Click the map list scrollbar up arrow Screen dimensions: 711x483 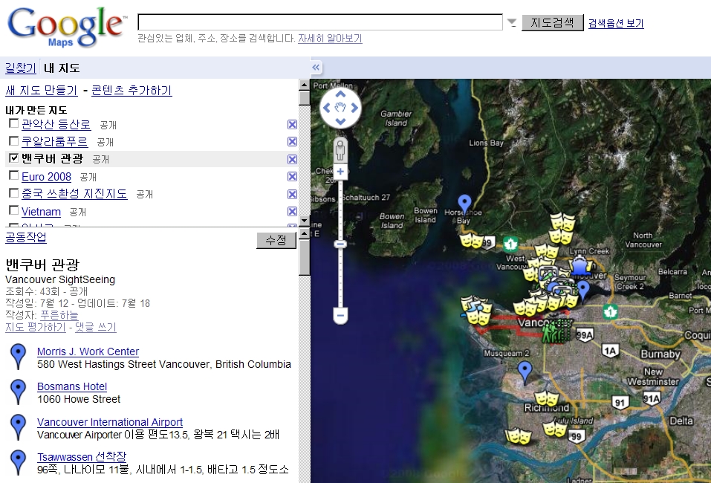tap(305, 85)
